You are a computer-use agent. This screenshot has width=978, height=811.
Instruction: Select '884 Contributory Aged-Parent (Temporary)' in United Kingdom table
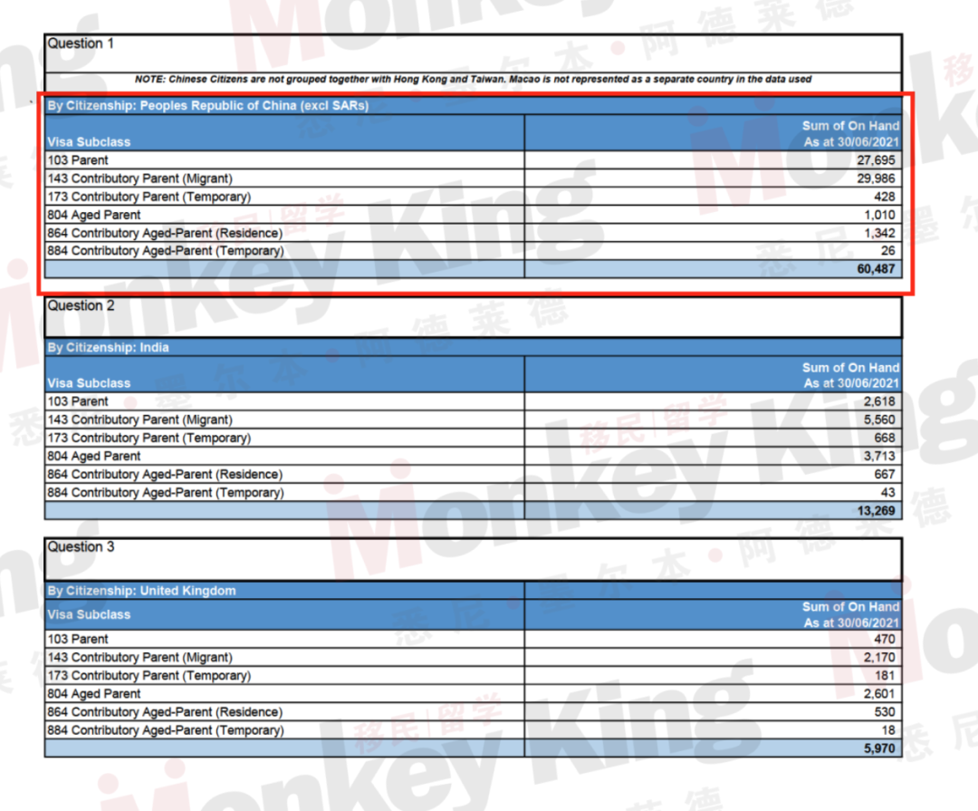(x=166, y=729)
